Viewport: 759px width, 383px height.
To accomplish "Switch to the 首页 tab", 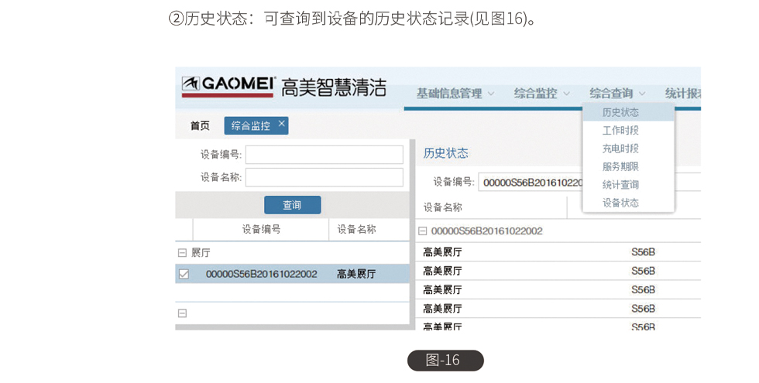I will tap(200, 126).
